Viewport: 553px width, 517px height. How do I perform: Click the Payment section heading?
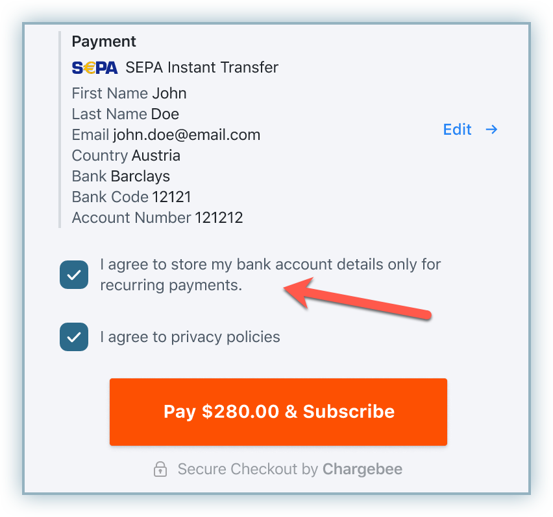[x=104, y=41]
